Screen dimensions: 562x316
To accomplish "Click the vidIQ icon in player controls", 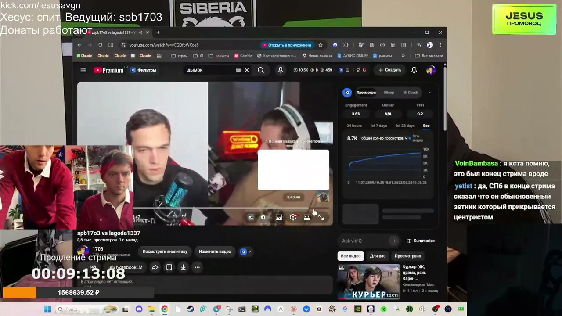I will [x=251, y=217].
